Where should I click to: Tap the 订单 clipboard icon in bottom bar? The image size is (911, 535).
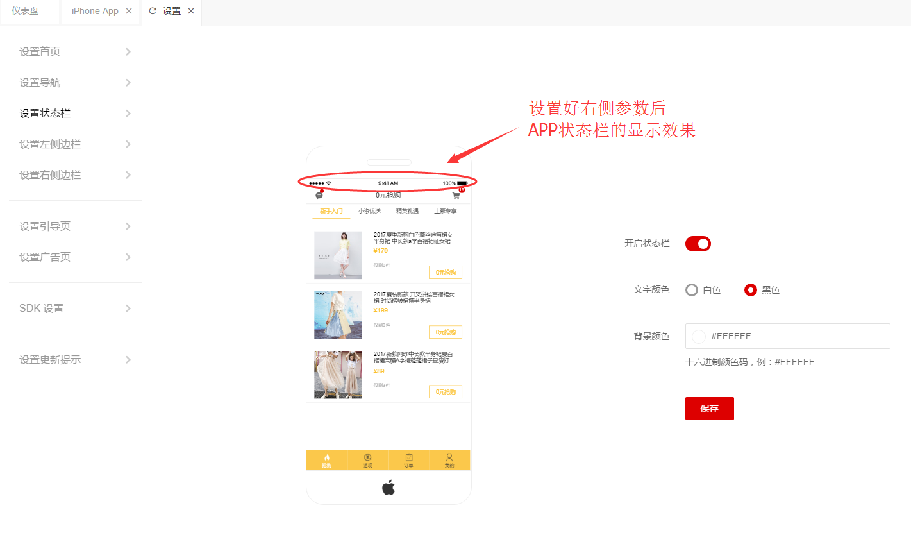coord(409,458)
